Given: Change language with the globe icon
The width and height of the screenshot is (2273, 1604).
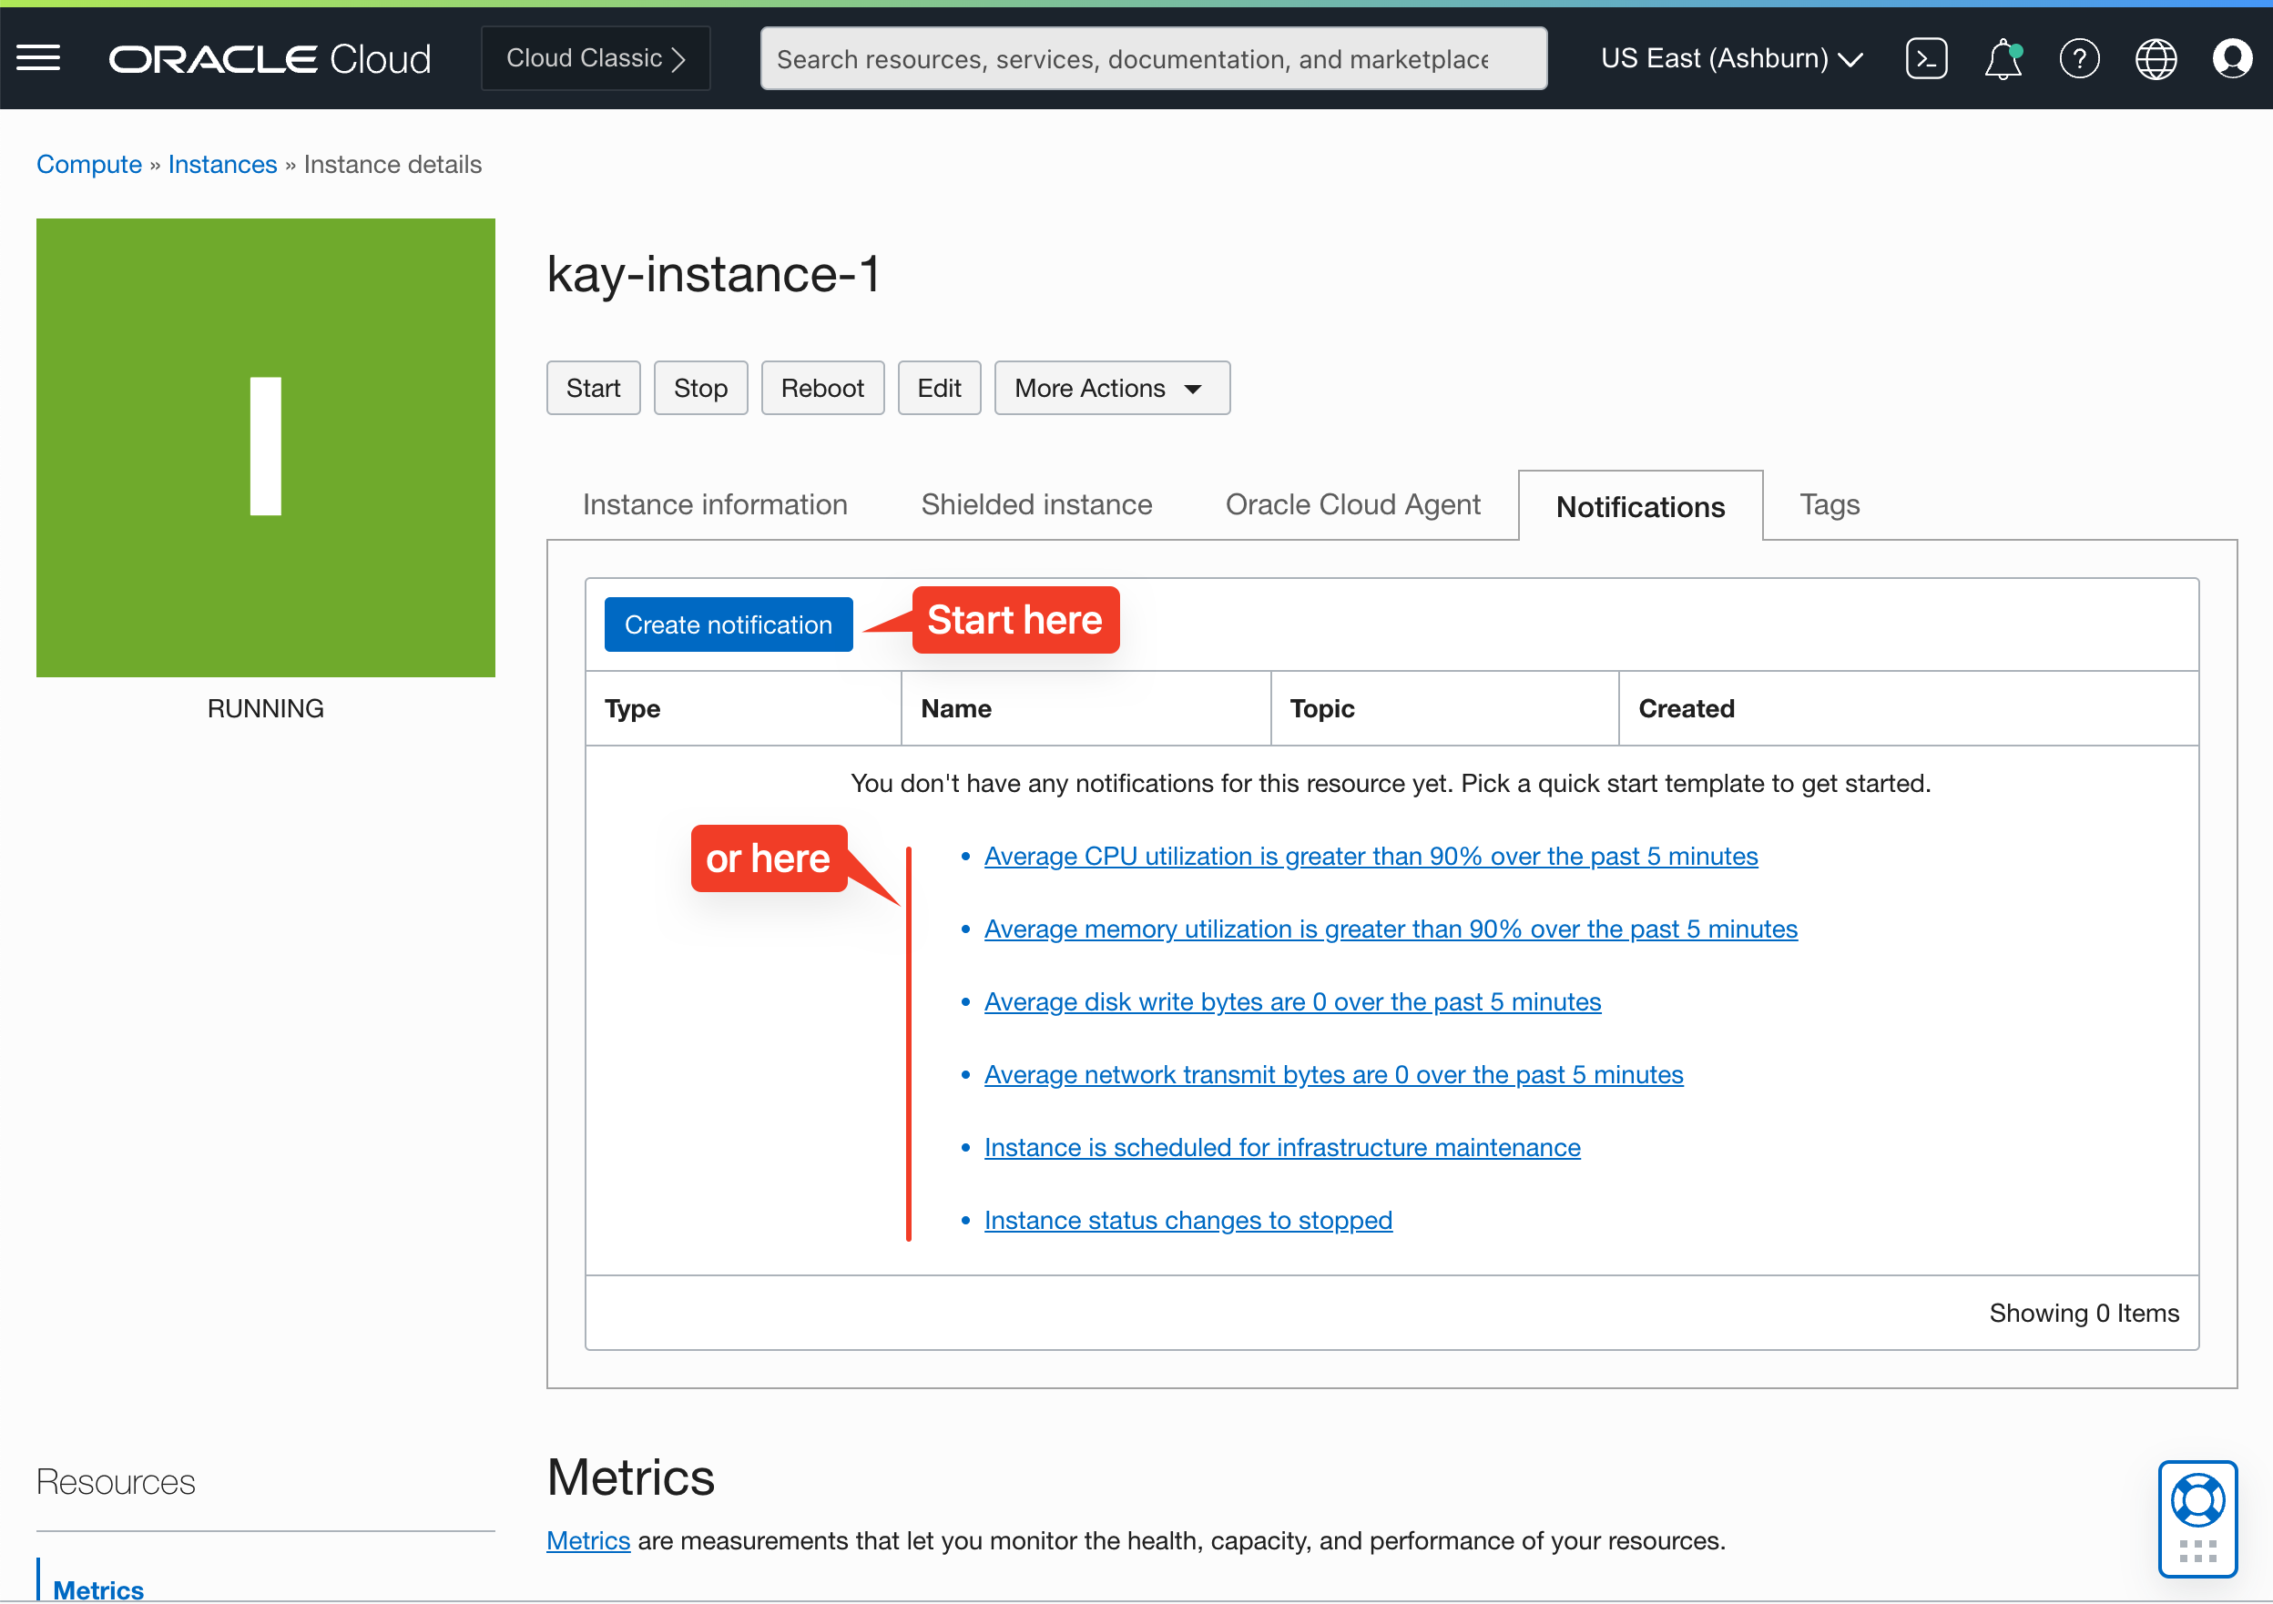Looking at the screenshot, I should [x=2156, y=57].
